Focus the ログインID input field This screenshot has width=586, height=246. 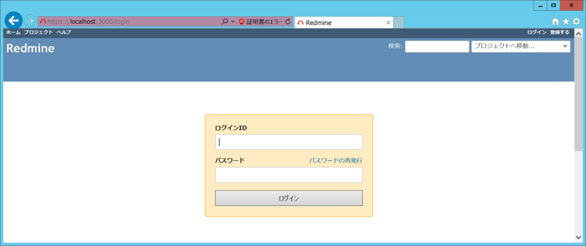tap(289, 142)
